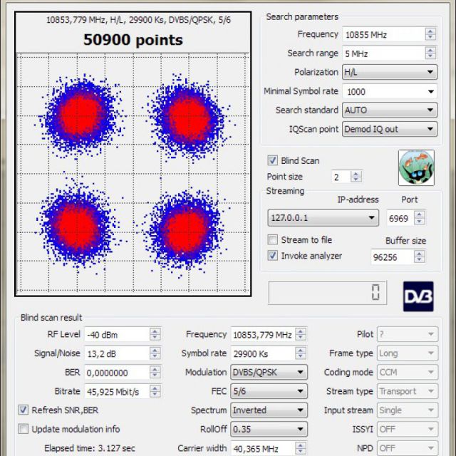The height and width of the screenshot is (456, 456).
Task: Click the DVB logo button
Action: [418, 296]
